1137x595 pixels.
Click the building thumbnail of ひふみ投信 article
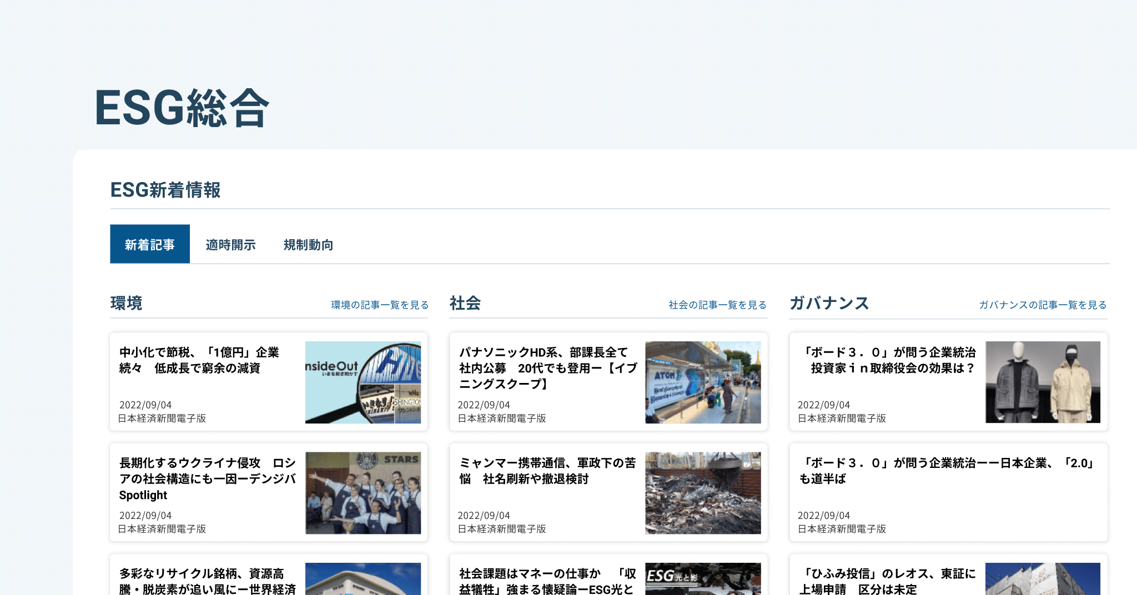1043,579
